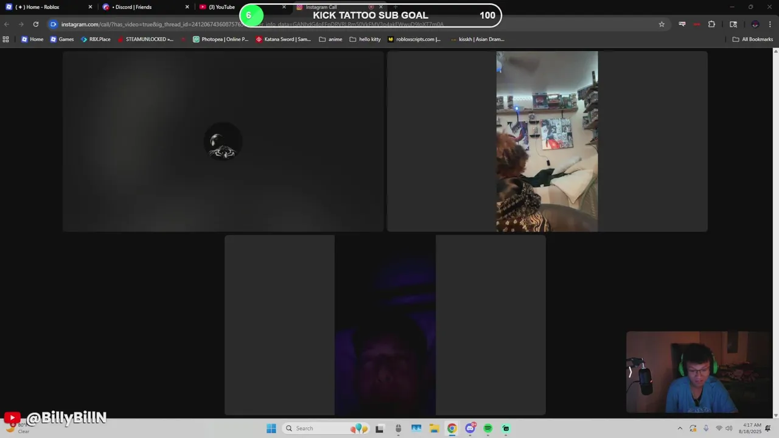Select the bright room video feed
The height and width of the screenshot is (438, 779).
(x=547, y=141)
